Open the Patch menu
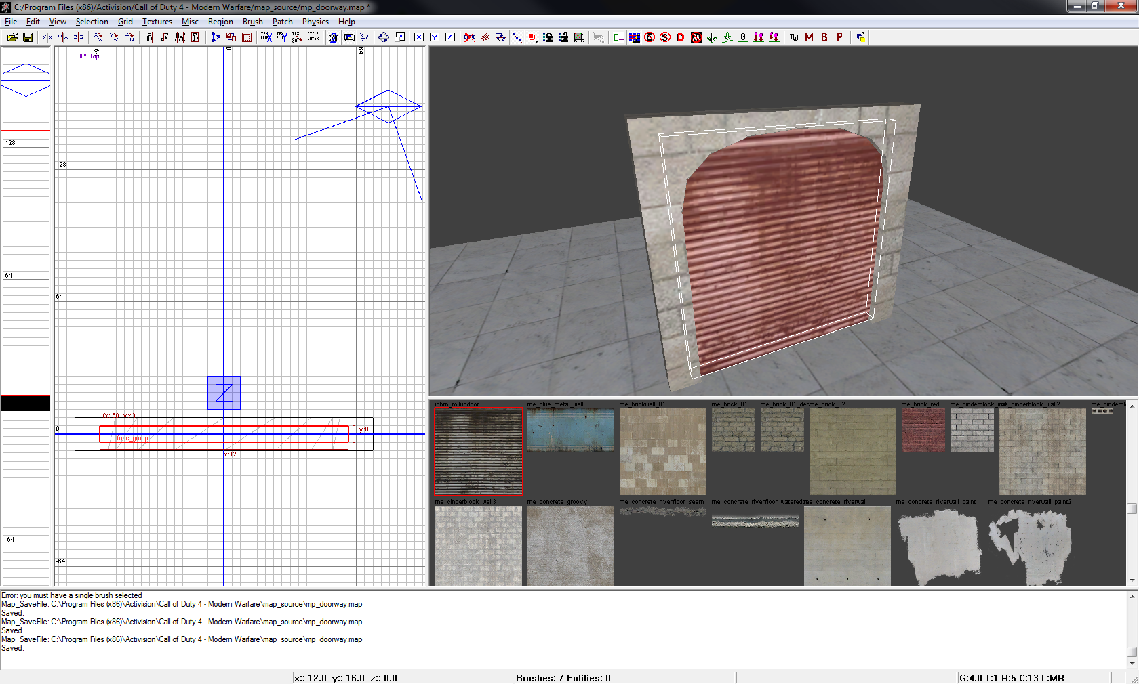The image size is (1139, 684). (282, 22)
